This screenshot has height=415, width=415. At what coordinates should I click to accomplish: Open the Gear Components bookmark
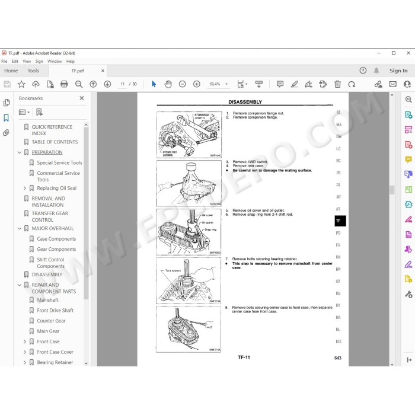coord(56,250)
